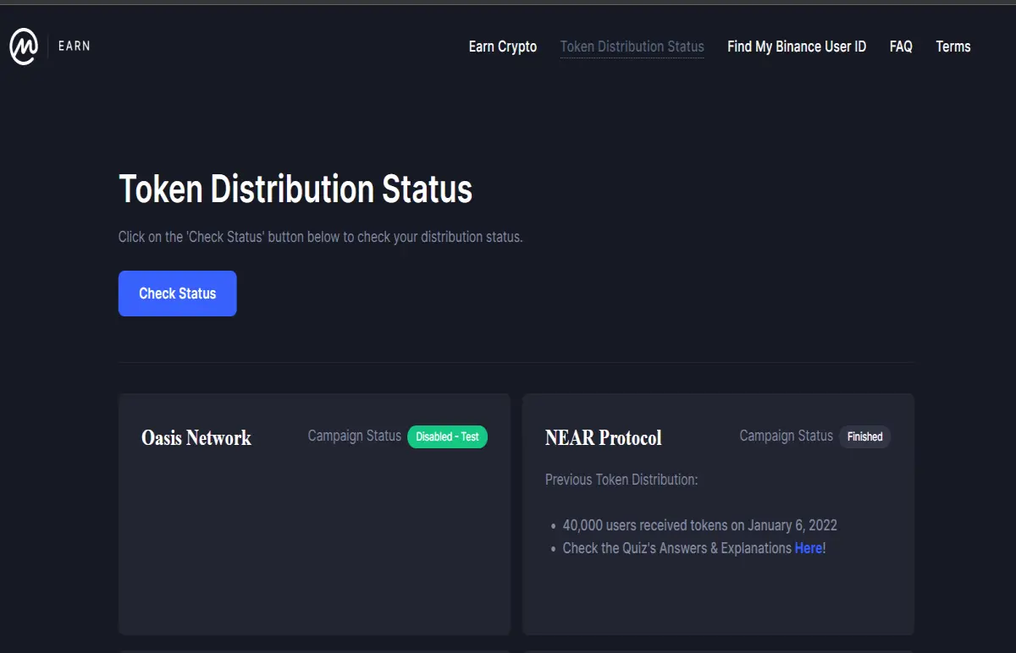
Task: Click the Check the Quiz's Answers line
Action: [694, 548]
